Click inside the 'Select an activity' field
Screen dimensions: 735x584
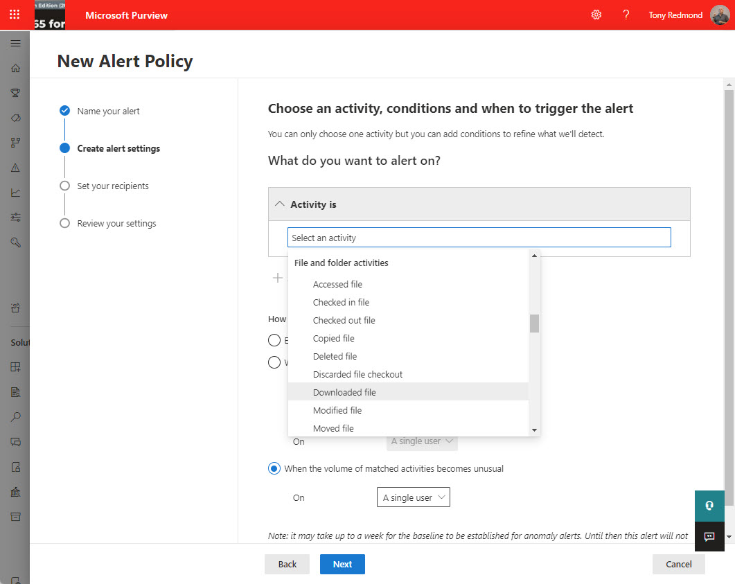coord(478,237)
